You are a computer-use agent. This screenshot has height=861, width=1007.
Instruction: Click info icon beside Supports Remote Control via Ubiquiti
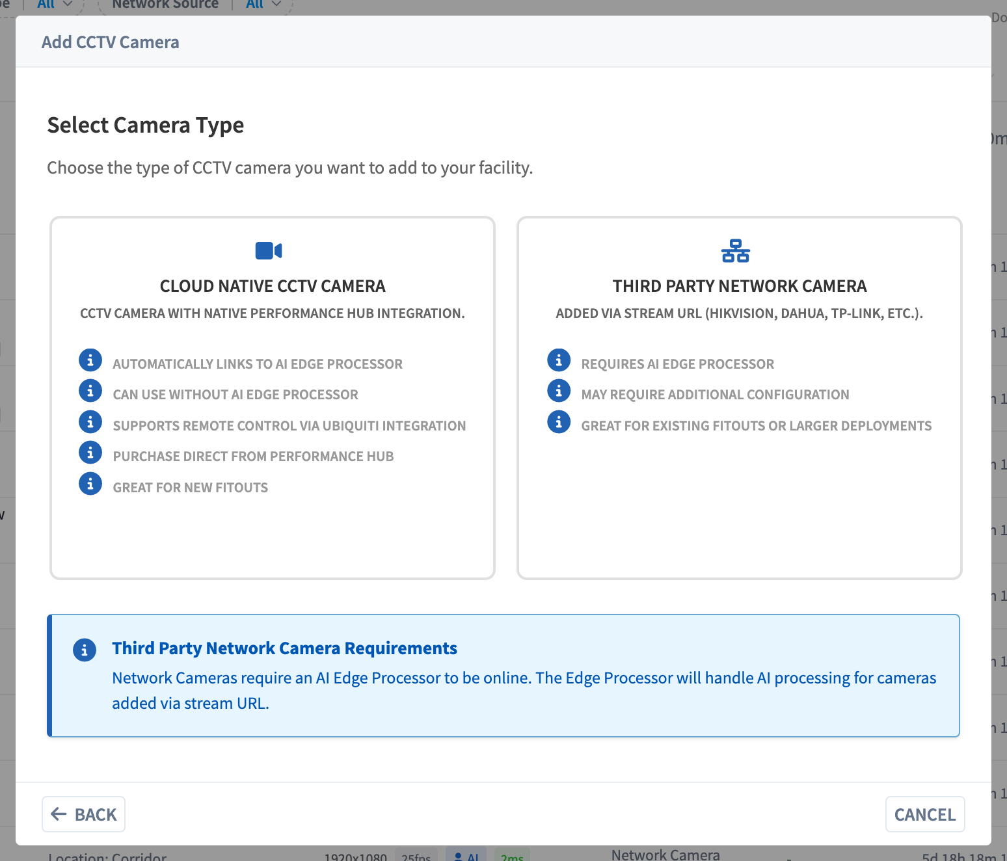point(90,422)
